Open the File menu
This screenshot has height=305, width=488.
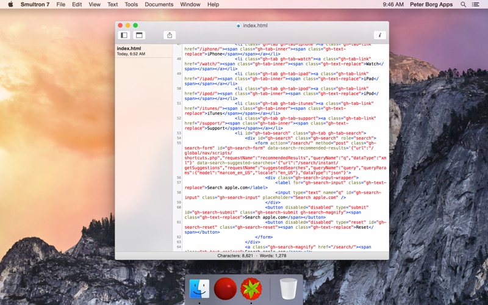(60, 4)
